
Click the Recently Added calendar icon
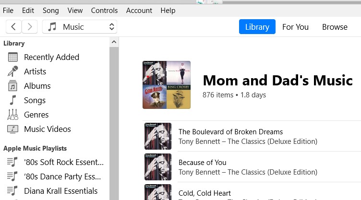[x=12, y=57]
